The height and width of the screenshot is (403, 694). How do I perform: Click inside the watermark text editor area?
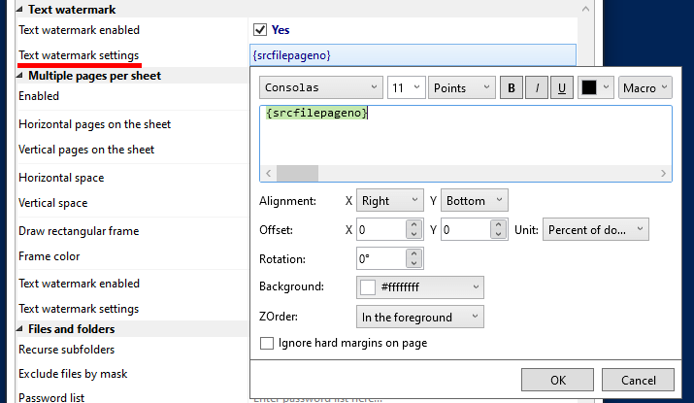tap(466, 136)
